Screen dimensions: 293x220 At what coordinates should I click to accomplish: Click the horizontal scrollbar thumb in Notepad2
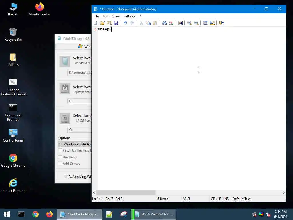[x=126, y=192]
